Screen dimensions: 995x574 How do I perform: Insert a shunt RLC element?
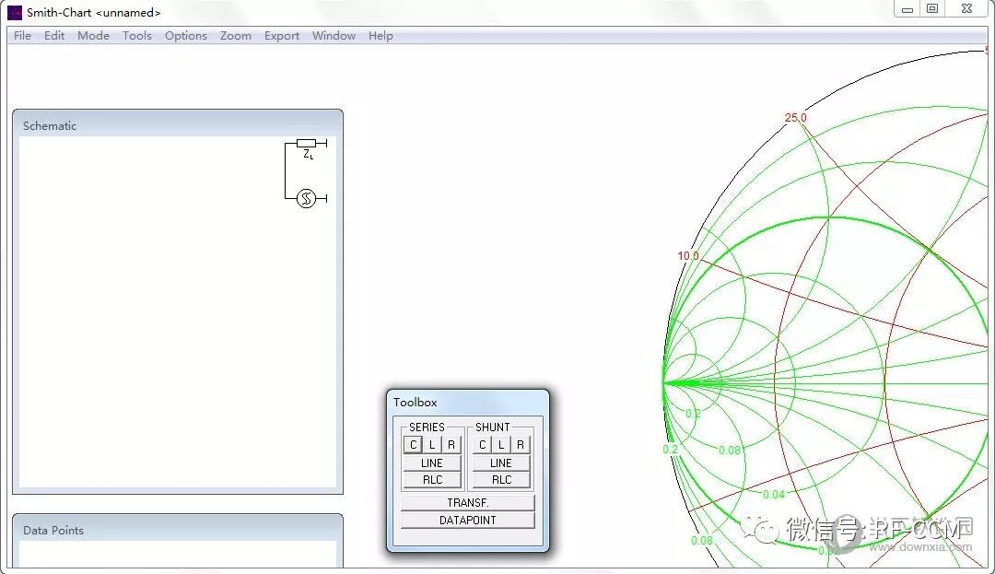coord(500,479)
